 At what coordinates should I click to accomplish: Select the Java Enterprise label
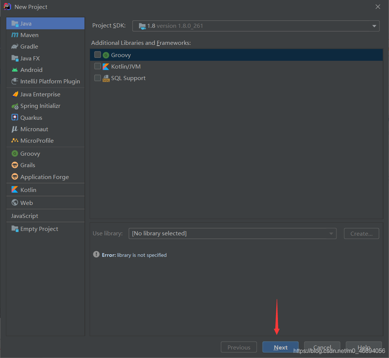[x=40, y=94]
